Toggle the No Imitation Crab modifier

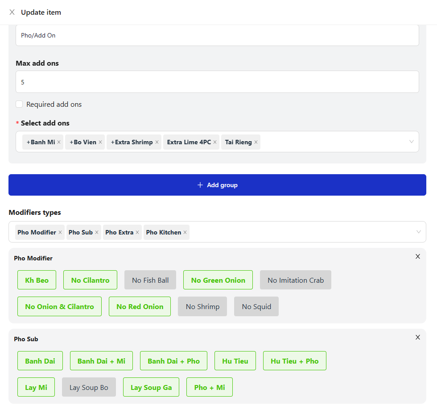point(295,280)
